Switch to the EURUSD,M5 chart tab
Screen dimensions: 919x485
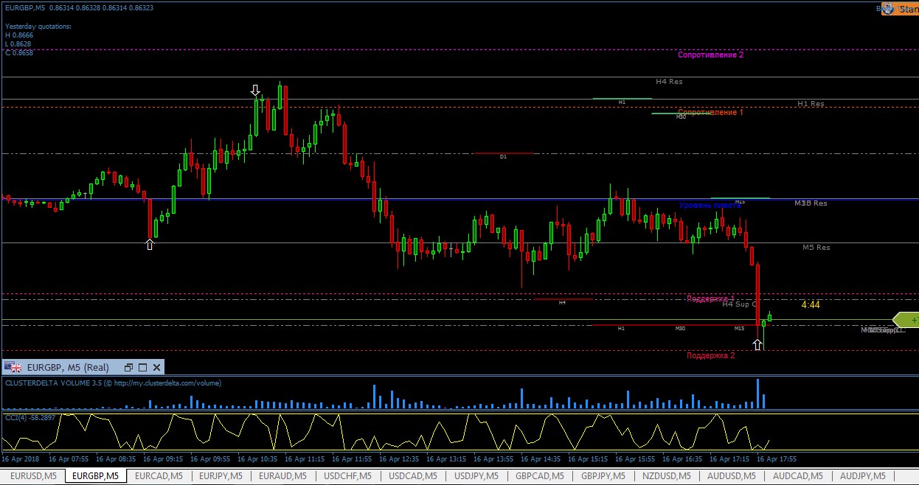point(32,476)
